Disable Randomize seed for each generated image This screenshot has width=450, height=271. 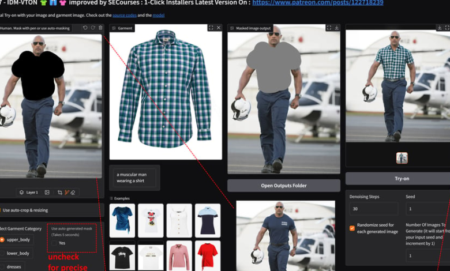(x=352, y=228)
